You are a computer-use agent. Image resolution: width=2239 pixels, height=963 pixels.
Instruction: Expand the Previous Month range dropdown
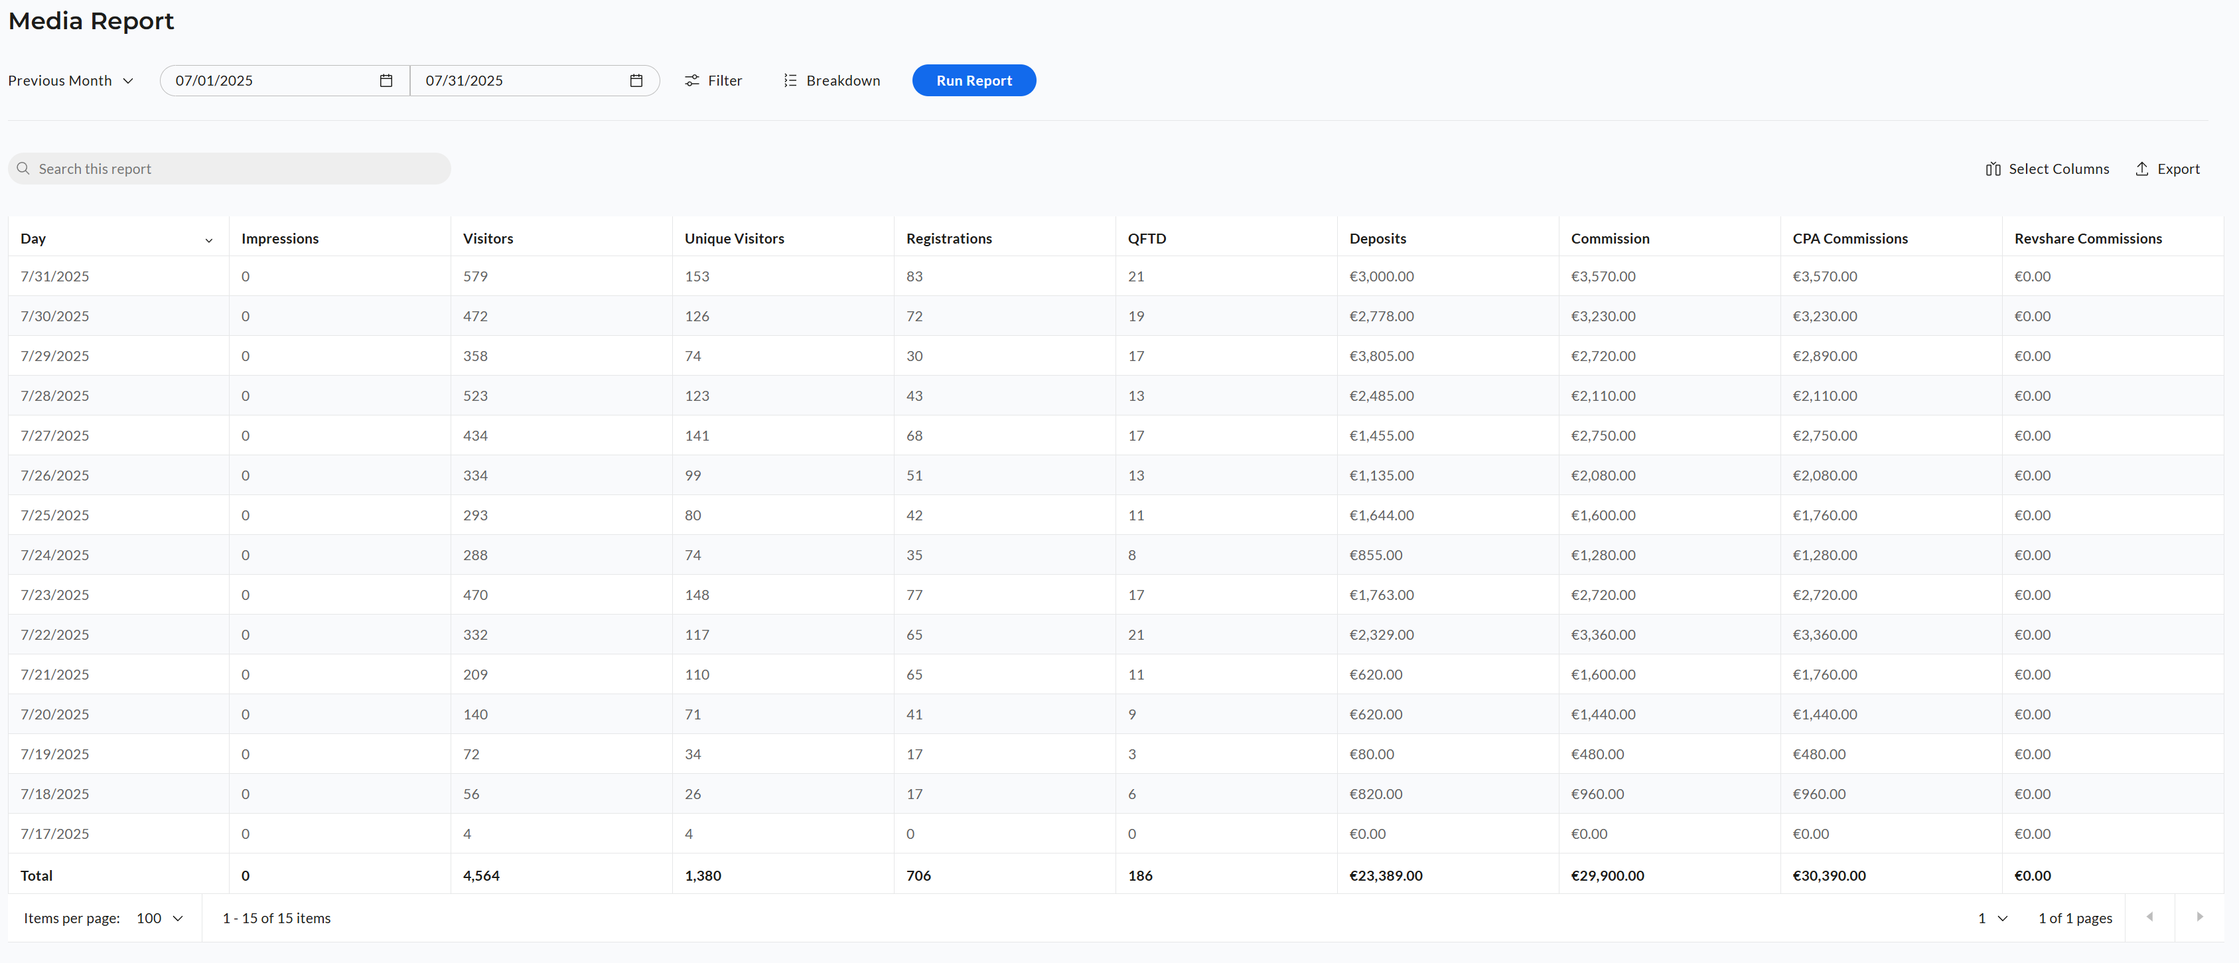(70, 81)
